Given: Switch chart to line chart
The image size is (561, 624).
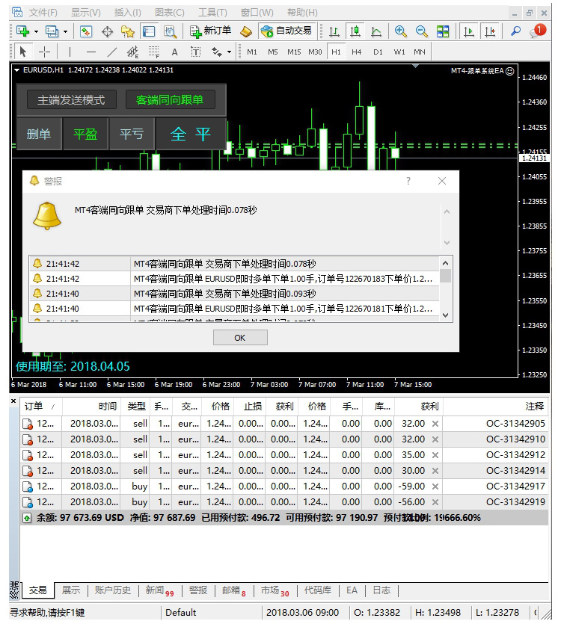Looking at the screenshot, I should click(x=376, y=31).
